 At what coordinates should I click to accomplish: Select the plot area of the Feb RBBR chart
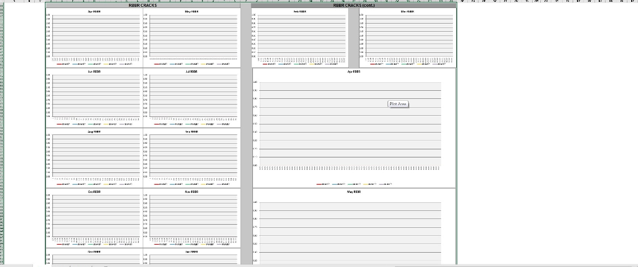click(301, 35)
